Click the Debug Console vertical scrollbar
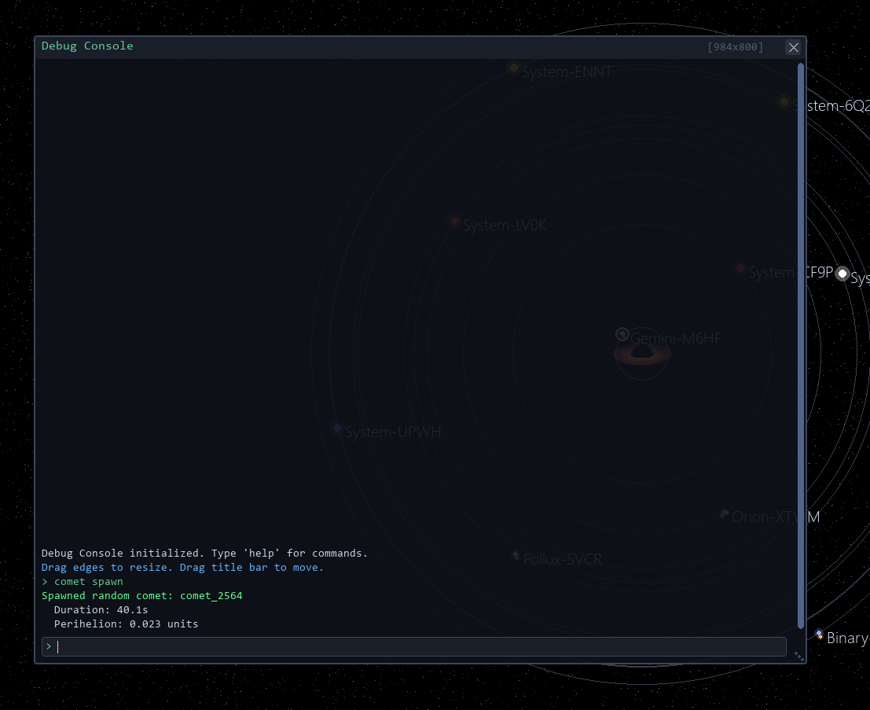Image resolution: width=870 pixels, height=710 pixels. [801, 346]
